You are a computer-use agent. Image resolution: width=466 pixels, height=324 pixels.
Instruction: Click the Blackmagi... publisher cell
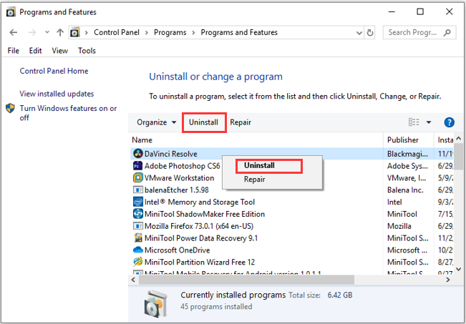pos(407,154)
